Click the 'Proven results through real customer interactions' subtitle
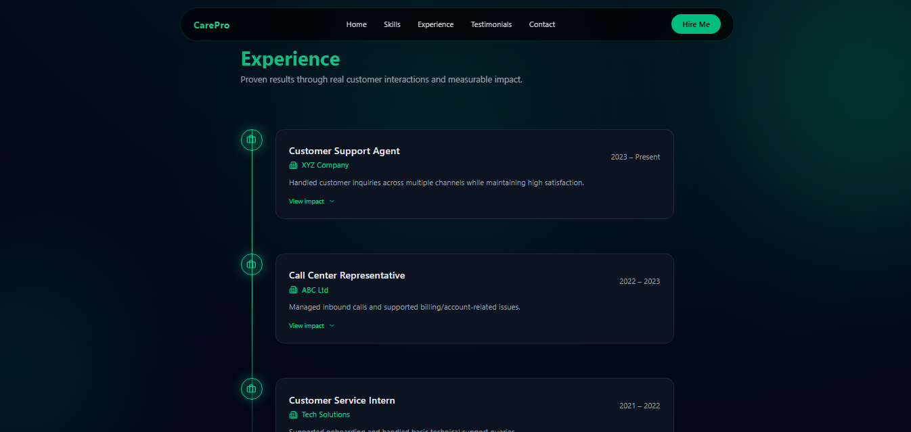The image size is (911, 432). 382,80
